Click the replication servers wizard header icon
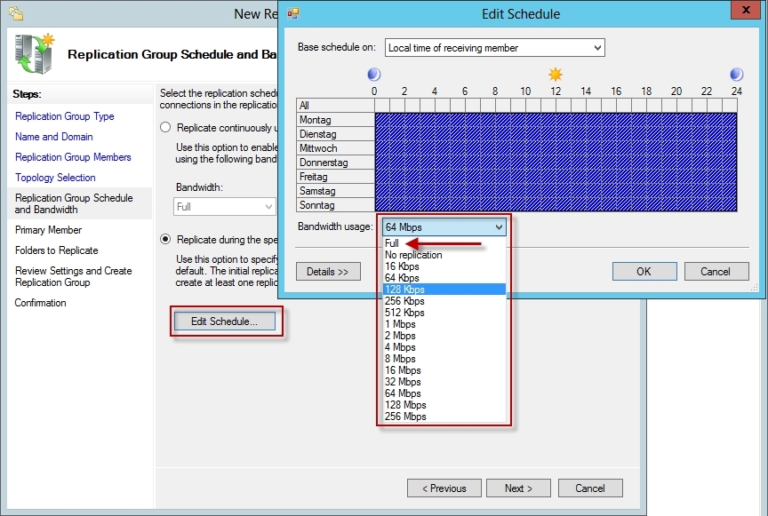 coord(35,54)
